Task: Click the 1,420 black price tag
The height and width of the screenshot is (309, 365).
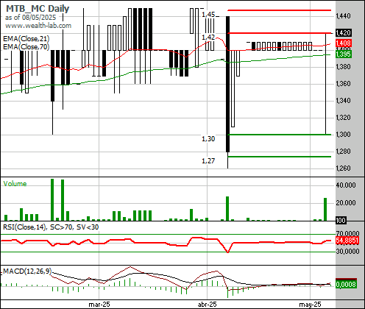Action: point(344,32)
